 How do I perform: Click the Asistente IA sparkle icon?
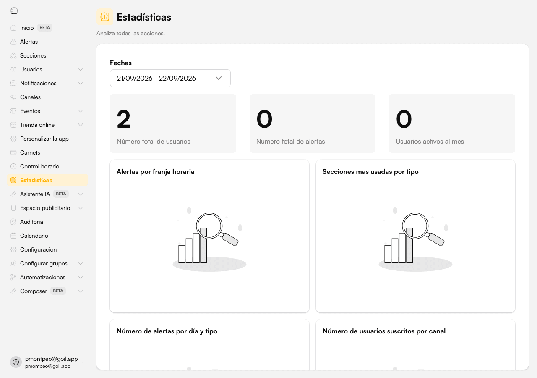coord(13,194)
